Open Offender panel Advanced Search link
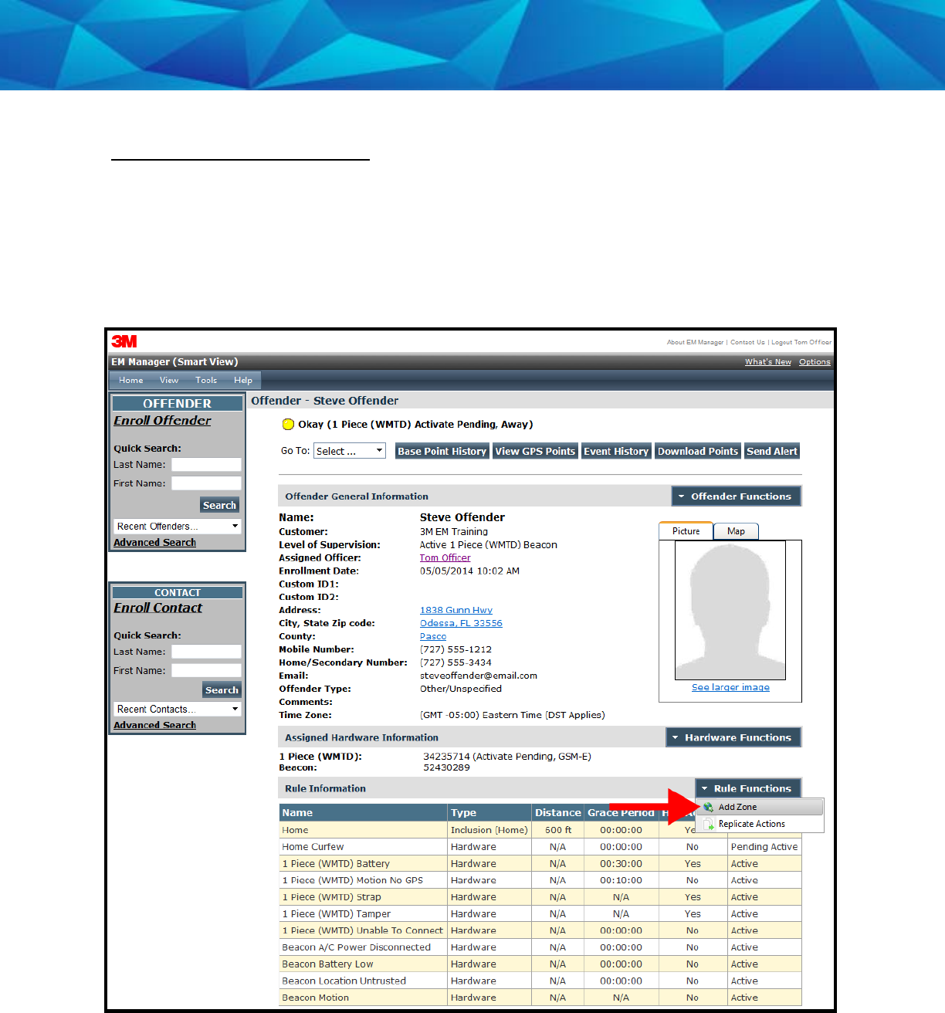 pos(154,542)
